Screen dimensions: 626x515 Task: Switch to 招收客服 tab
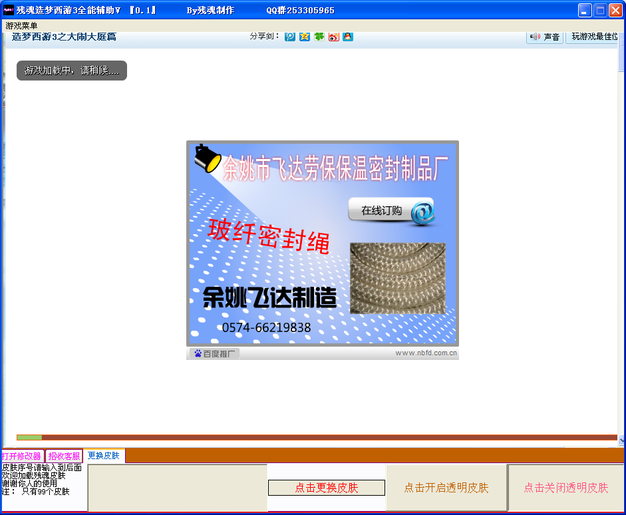(x=65, y=456)
